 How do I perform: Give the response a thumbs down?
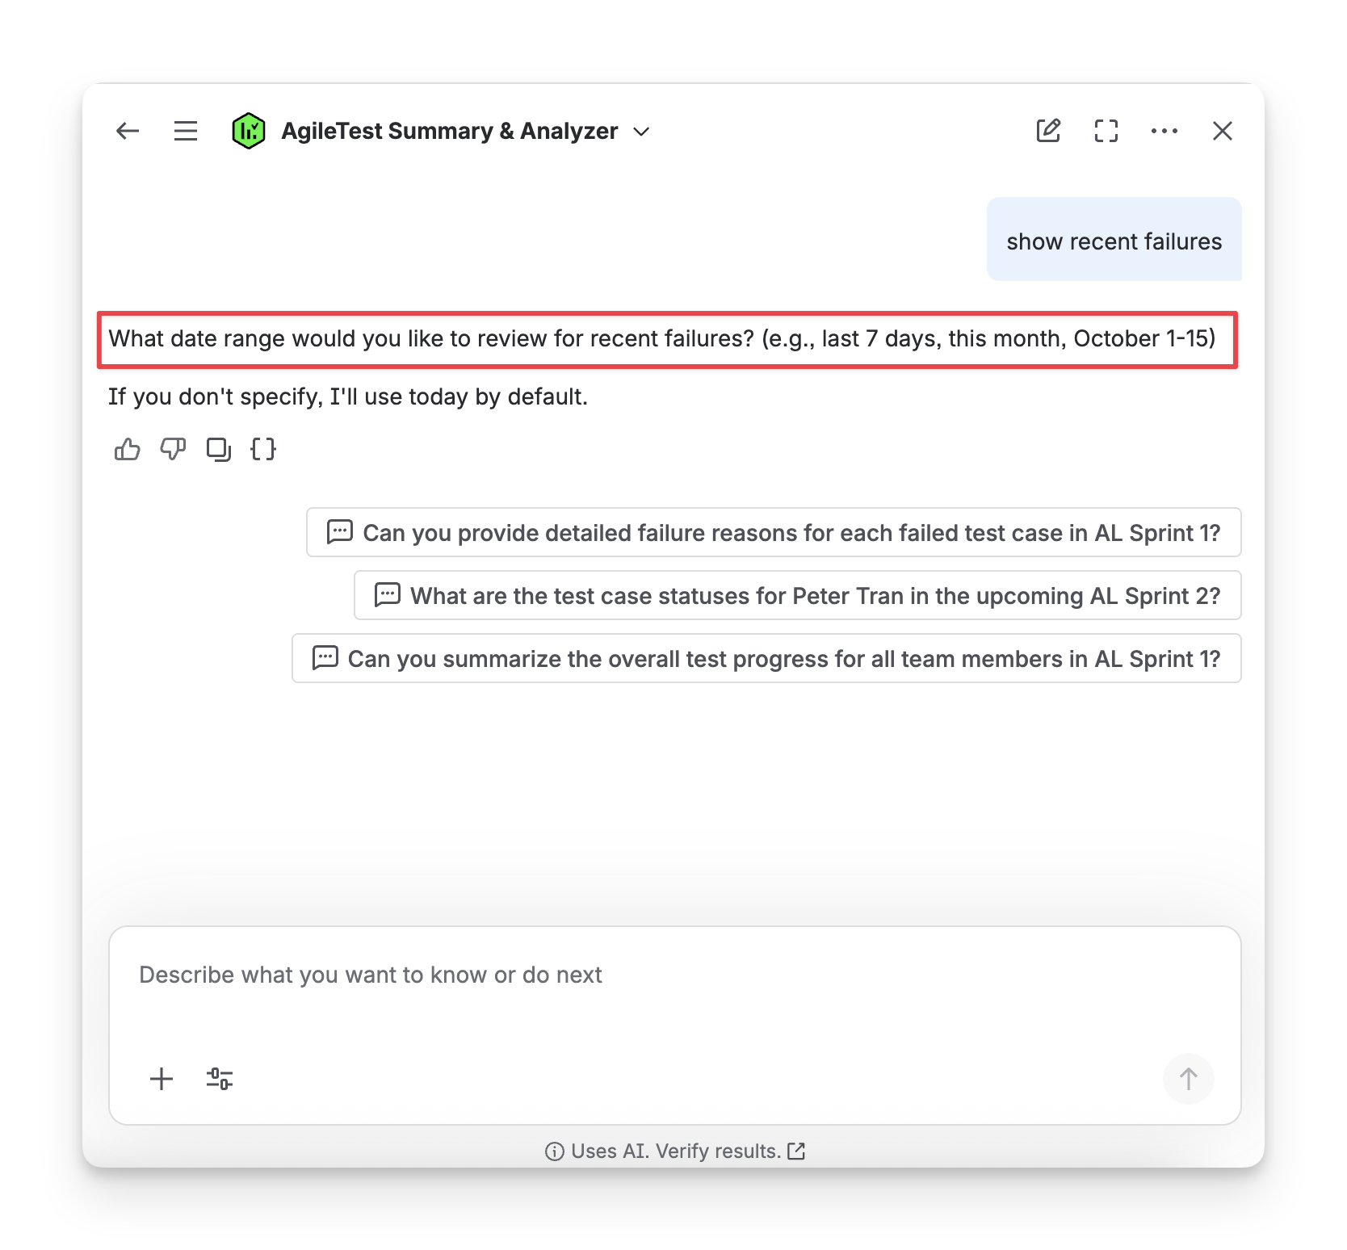click(x=173, y=449)
